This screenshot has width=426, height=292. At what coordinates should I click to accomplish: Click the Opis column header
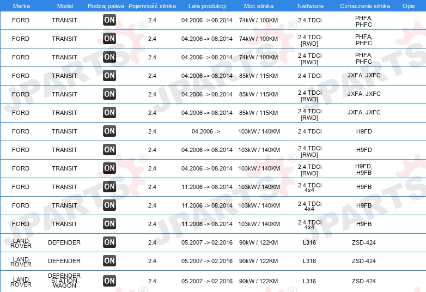(x=409, y=6)
